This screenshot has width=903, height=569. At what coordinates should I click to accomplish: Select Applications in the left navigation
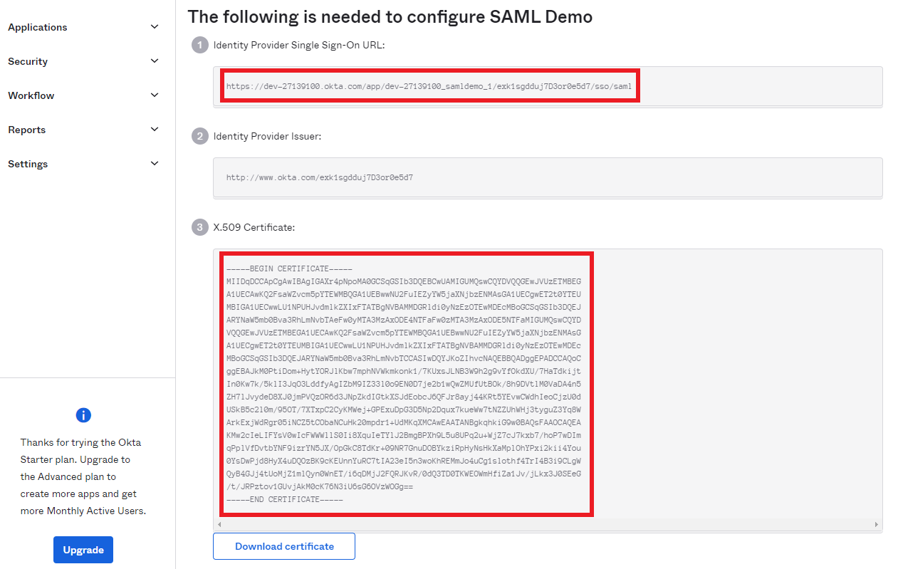(x=37, y=26)
